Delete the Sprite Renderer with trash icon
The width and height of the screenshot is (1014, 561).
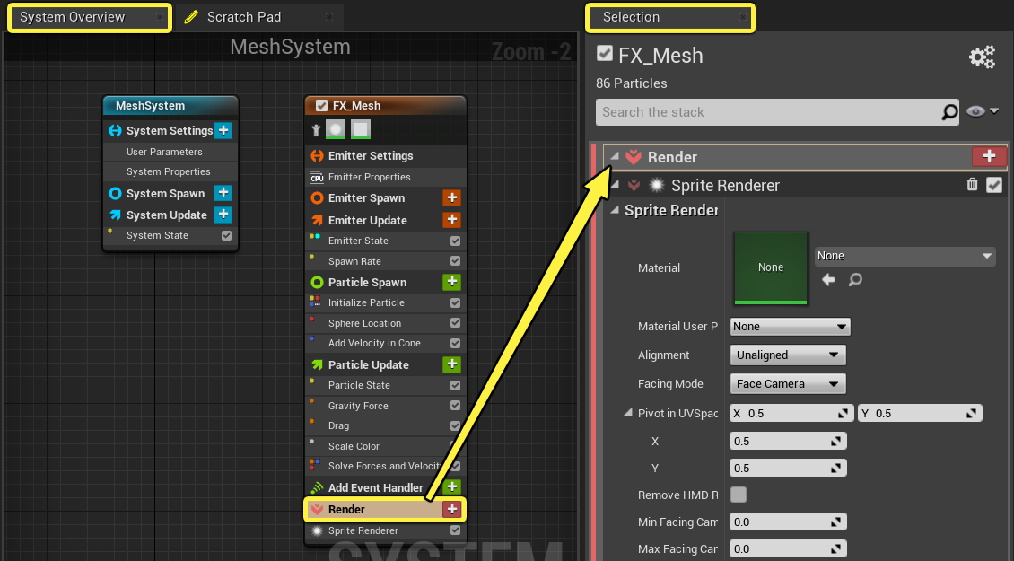[972, 185]
